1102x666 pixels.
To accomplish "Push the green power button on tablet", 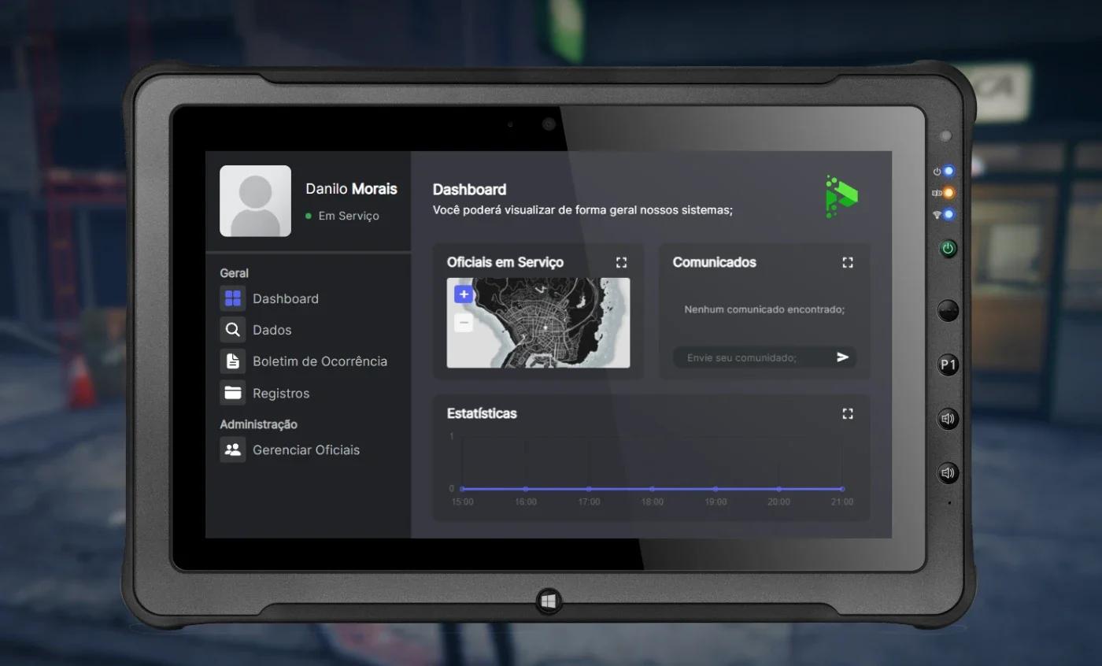I will [x=949, y=249].
